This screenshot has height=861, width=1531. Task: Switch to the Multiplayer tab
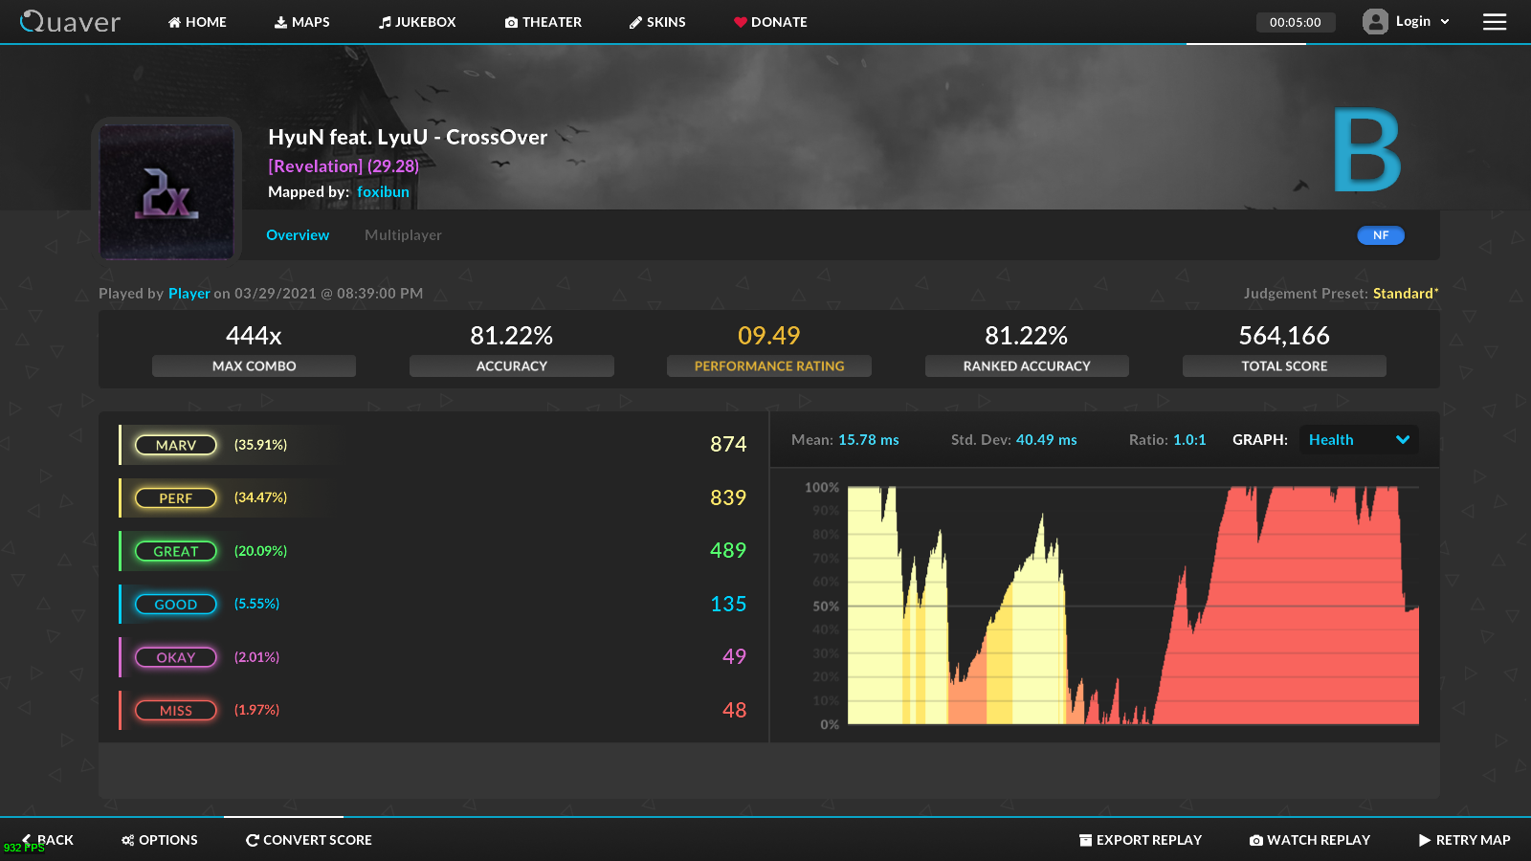403,234
